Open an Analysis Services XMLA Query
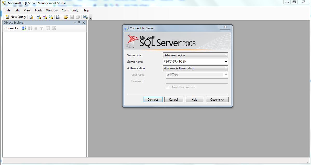Viewport: 311px width, 165px height. click(x=51, y=17)
